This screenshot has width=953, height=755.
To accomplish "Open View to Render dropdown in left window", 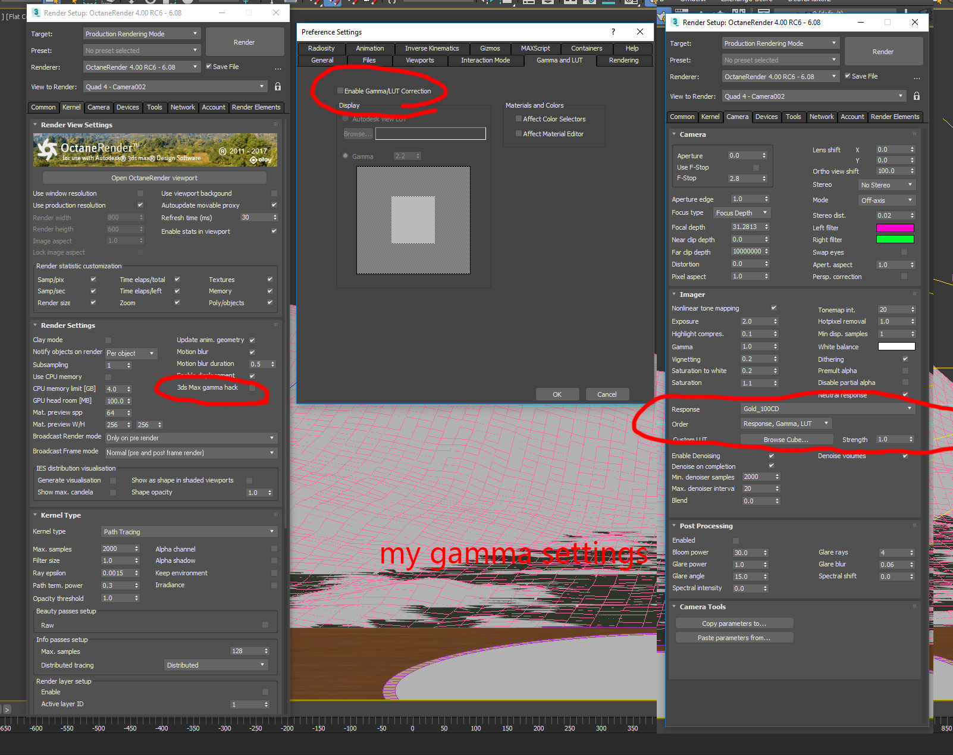I will click(x=175, y=87).
